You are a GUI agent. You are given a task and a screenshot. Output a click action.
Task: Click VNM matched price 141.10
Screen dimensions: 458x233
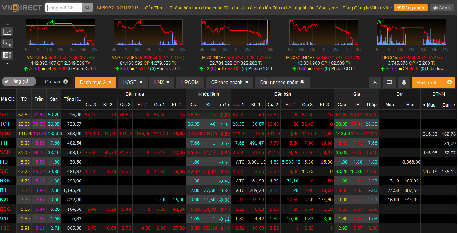tap(194, 134)
